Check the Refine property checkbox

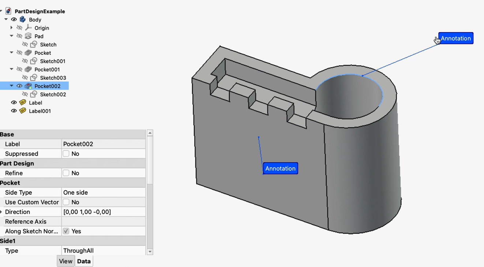(66, 173)
